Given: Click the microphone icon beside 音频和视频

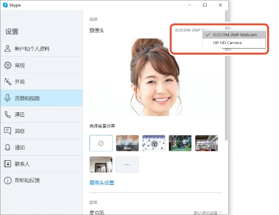Looking at the screenshot, I should click(x=7, y=98).
